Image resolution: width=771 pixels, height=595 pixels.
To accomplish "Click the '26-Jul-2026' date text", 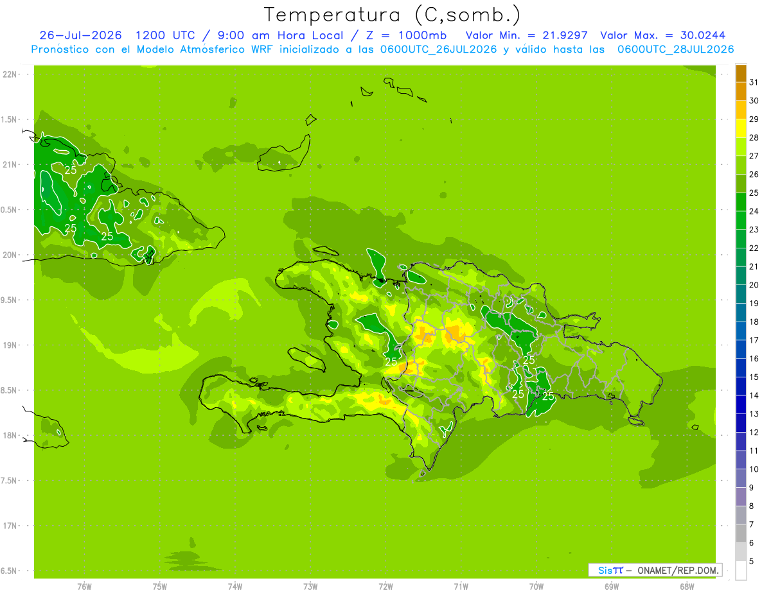I will [x=80, y=35].
